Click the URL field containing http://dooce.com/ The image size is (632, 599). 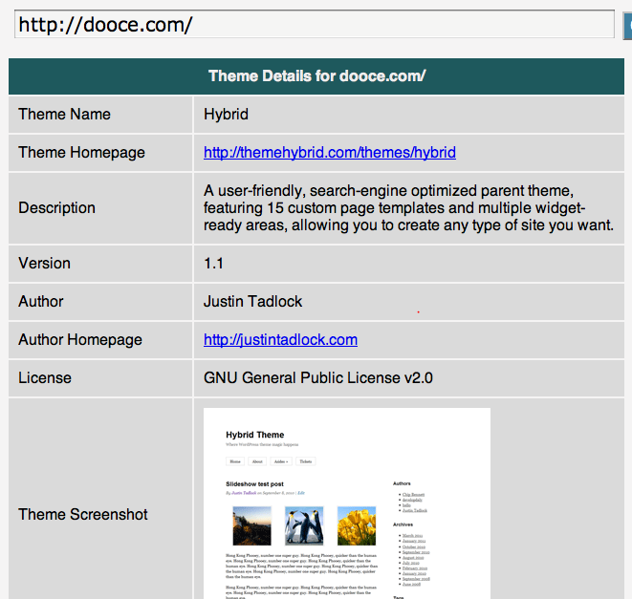[315, 25]
